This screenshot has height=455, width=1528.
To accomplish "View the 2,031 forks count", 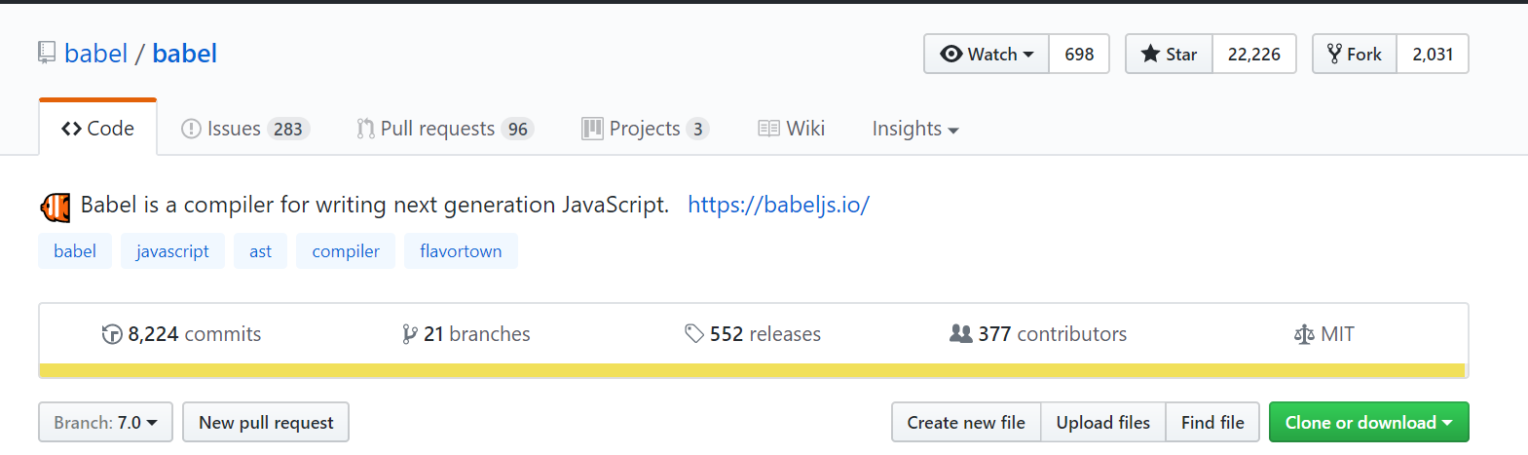I will point(1433,54).
